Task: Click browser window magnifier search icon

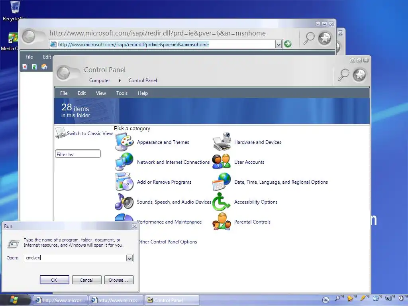Action: click(309, 39)
